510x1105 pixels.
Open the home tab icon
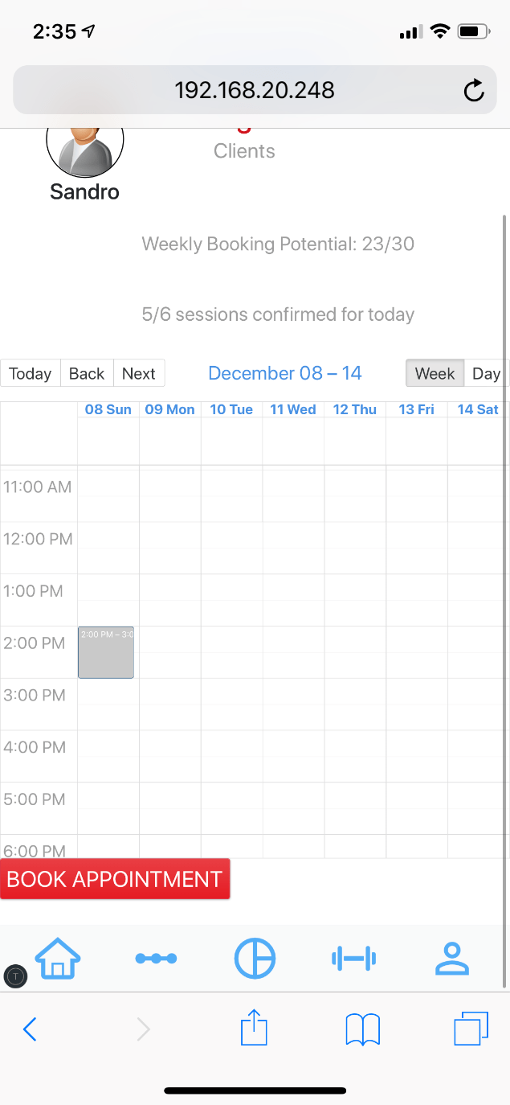click(58, 958)
